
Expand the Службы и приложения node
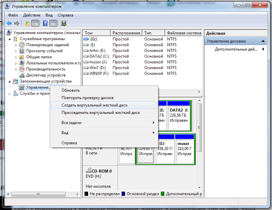pos(10,94)
